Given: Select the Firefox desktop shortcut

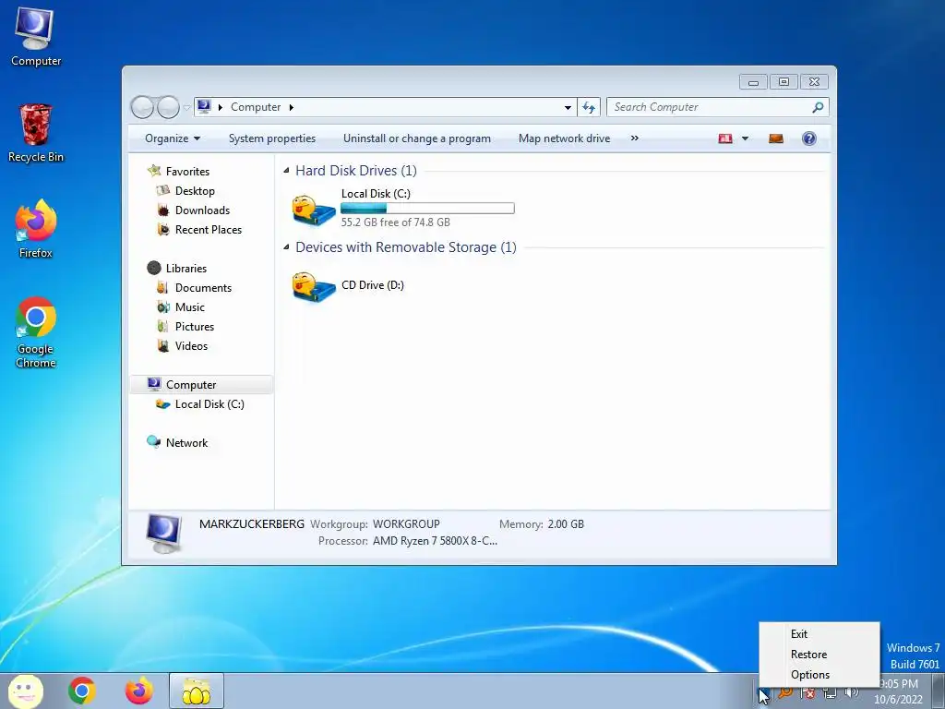Looking at the screenshot, I should point(36,229).
